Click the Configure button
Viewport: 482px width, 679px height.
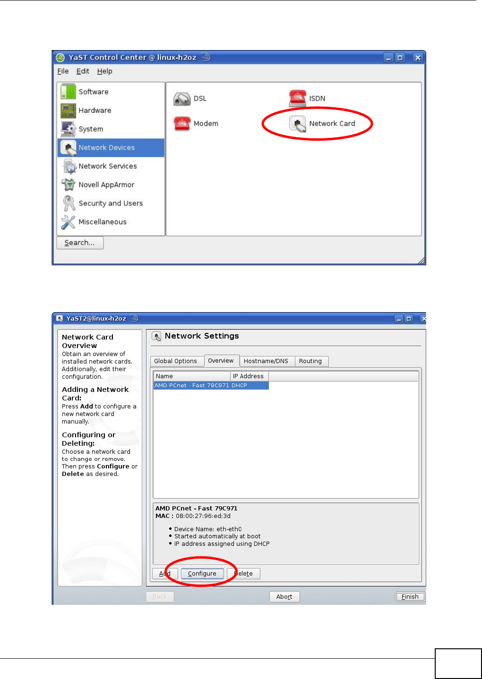click(x=202, y=574)
